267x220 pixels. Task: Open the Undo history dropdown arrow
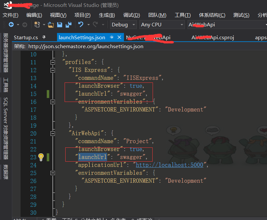tap(88, 25)
